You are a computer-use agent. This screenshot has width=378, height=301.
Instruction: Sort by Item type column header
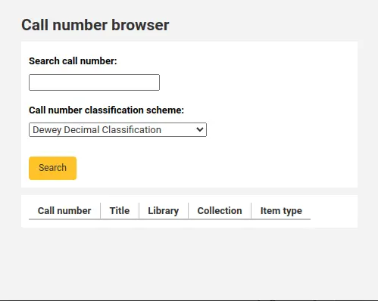281,211
